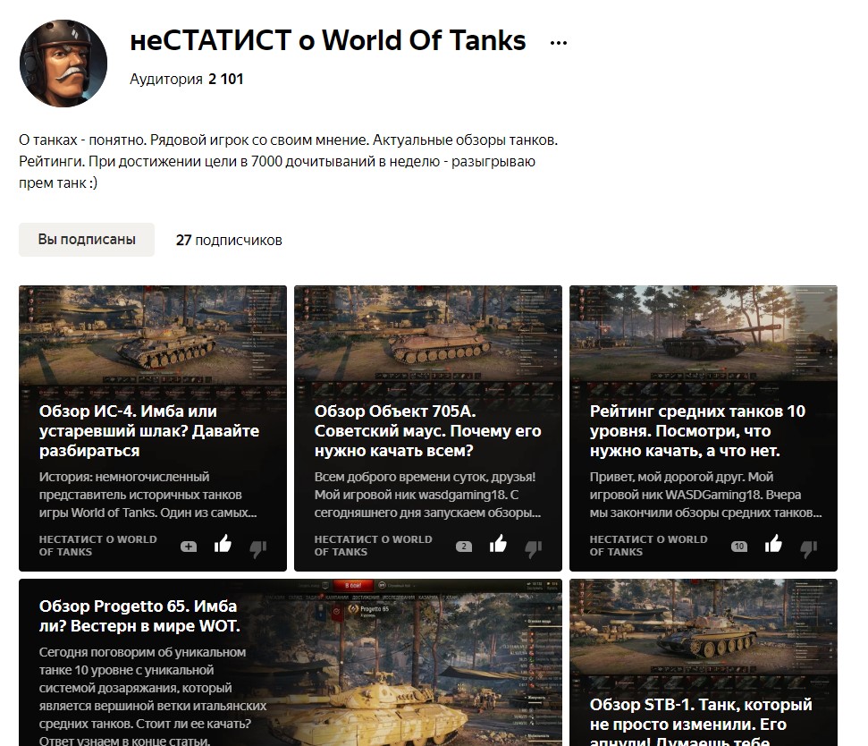Open article 'Обзор ИС-4. Имба или устаревший шлак?'

click(149, 431)
